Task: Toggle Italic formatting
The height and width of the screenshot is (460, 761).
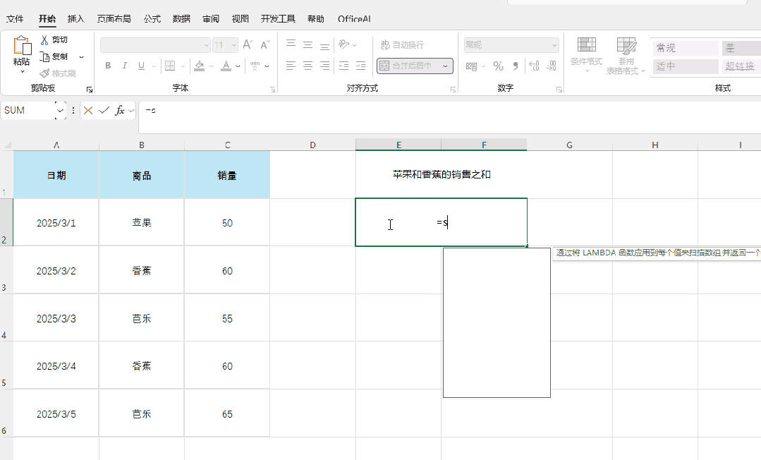Action: click(x=124, y=66)
